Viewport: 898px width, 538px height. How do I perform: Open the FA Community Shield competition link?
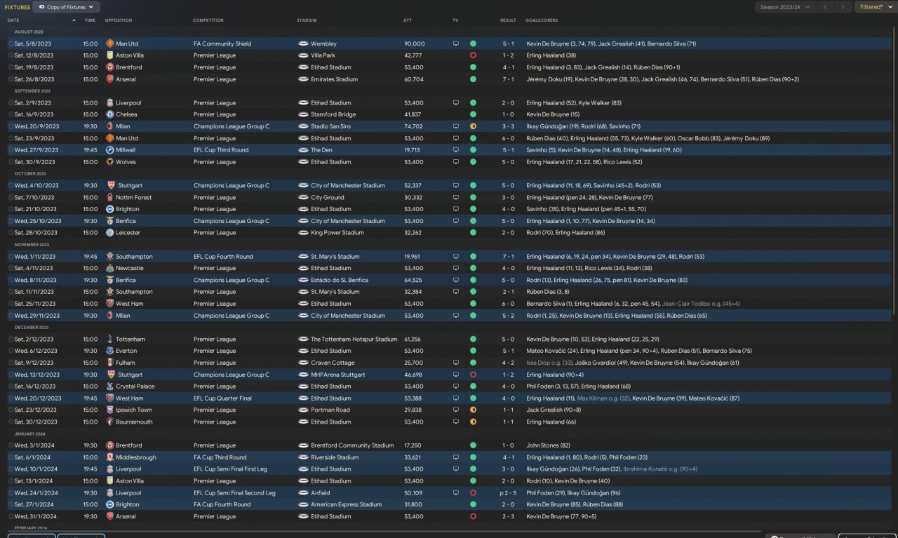pyautogui.click(x=222, y=43)
